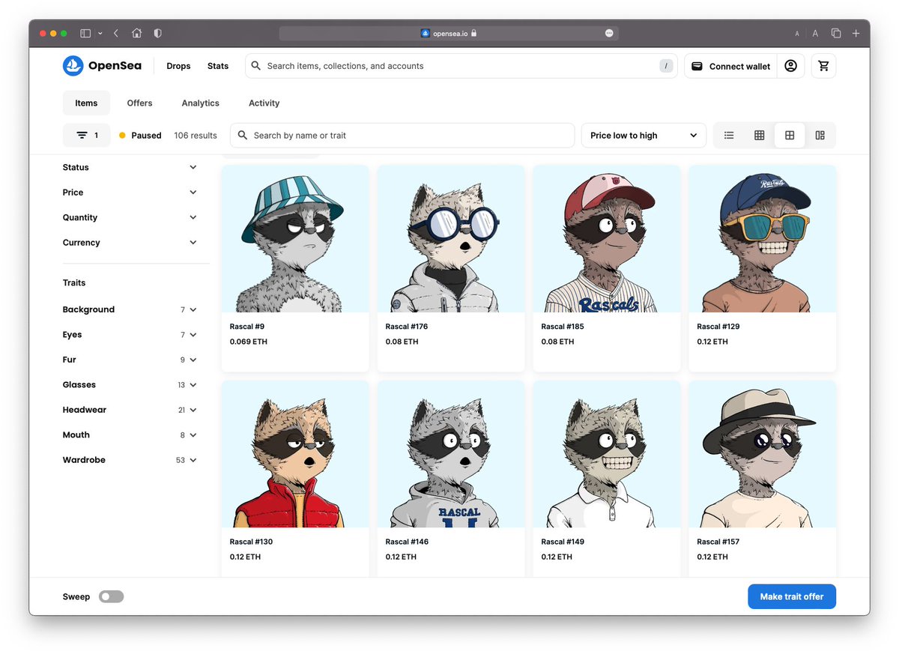Switch to small grid view
This screenshot has width=899, height=654.
click(x=759, y=136)
